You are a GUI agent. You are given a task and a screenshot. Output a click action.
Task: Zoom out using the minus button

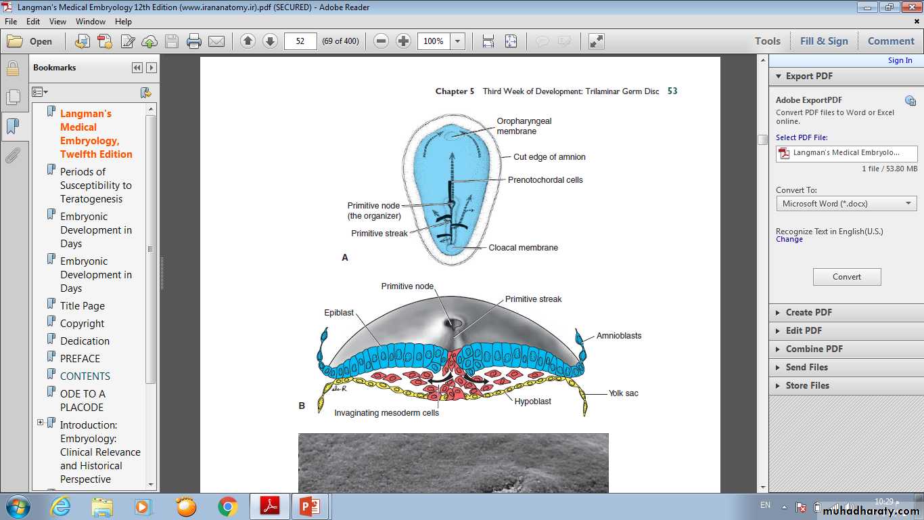(x=382, y=41)
